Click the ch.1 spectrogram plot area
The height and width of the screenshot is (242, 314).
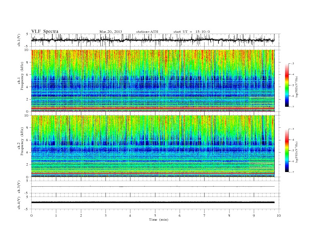tap(153, 81)
